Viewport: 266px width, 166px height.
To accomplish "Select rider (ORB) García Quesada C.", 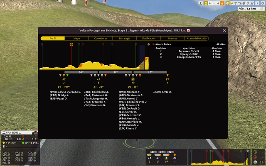I will [x=65, y=92].
